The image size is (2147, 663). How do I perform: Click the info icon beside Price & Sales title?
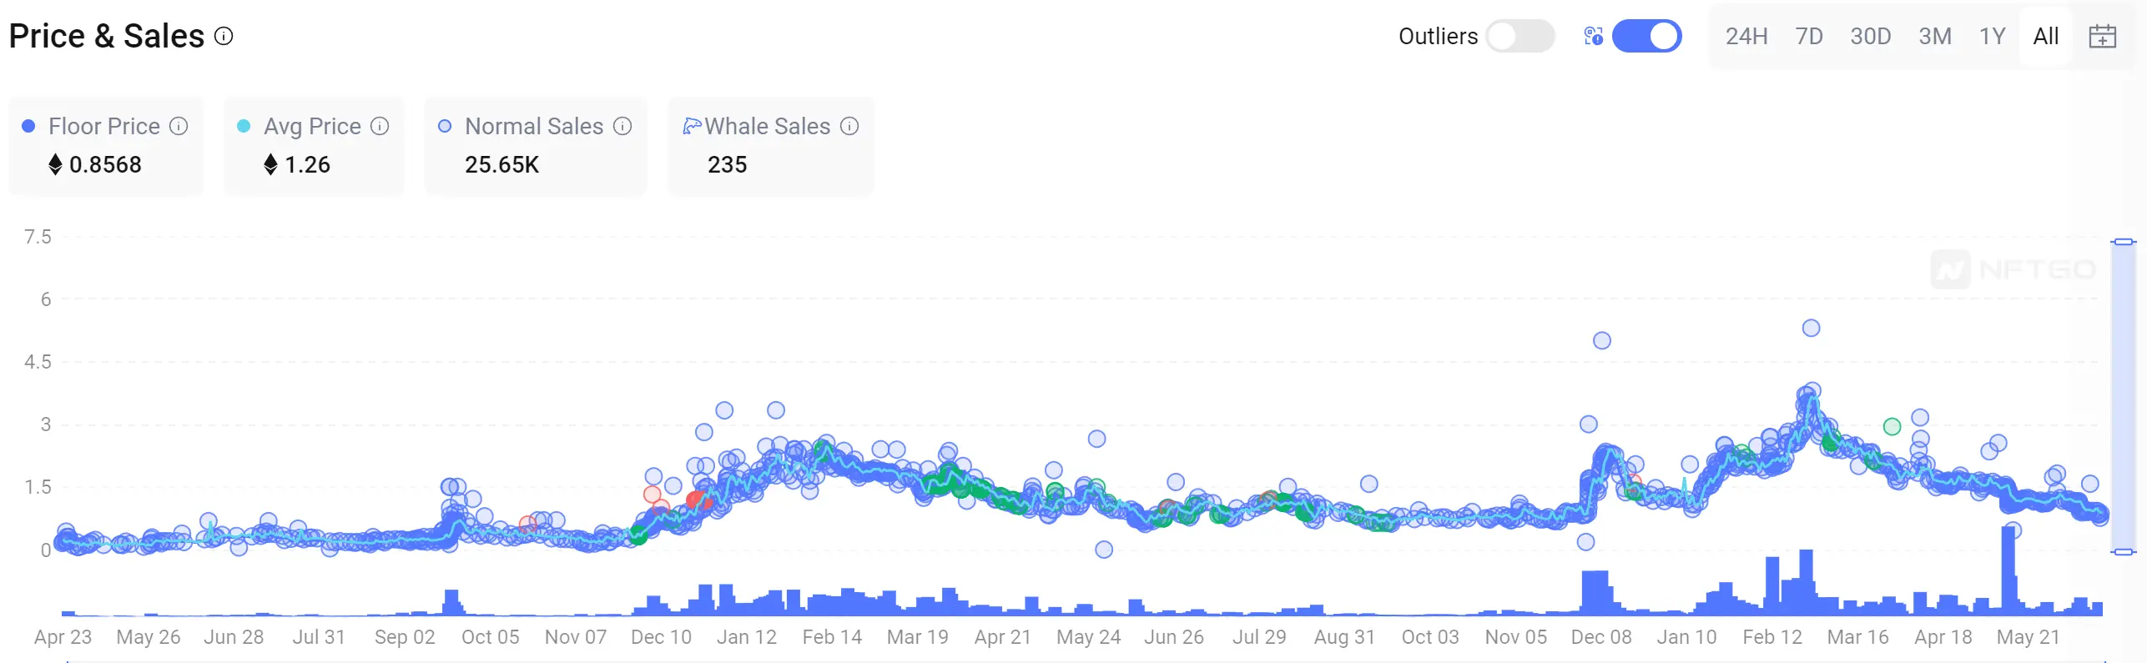point(224,36)
